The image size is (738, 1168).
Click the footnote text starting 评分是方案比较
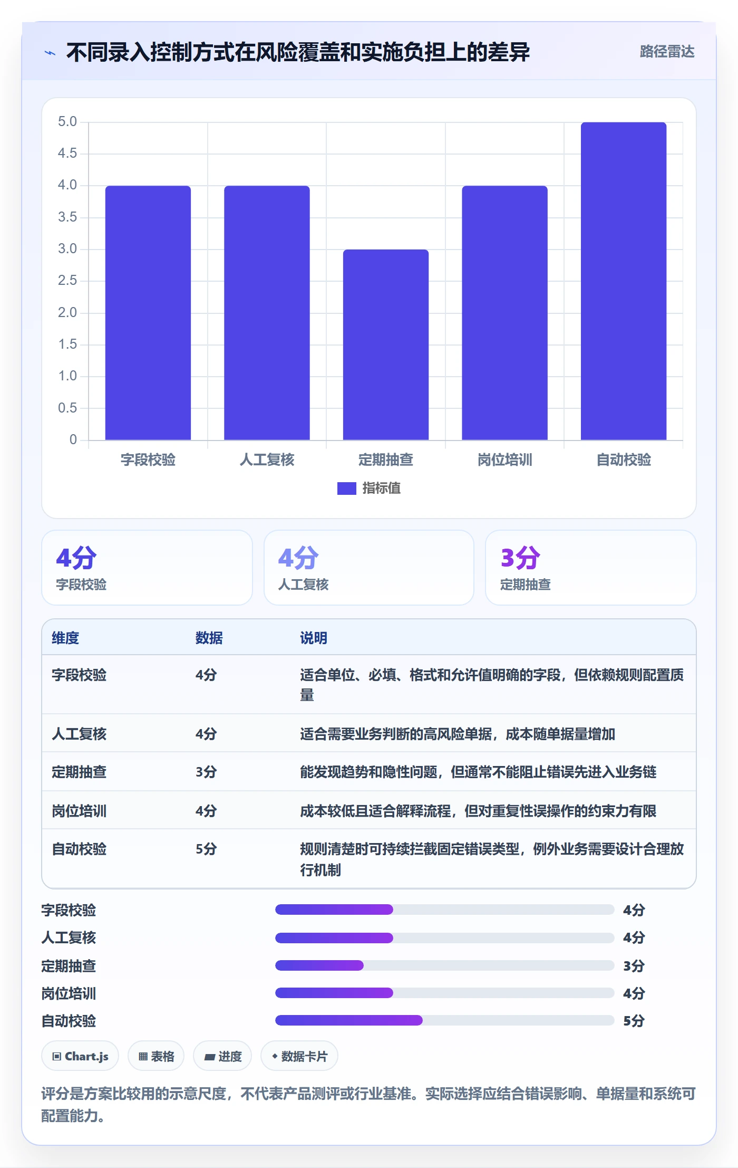[368, 1105]
